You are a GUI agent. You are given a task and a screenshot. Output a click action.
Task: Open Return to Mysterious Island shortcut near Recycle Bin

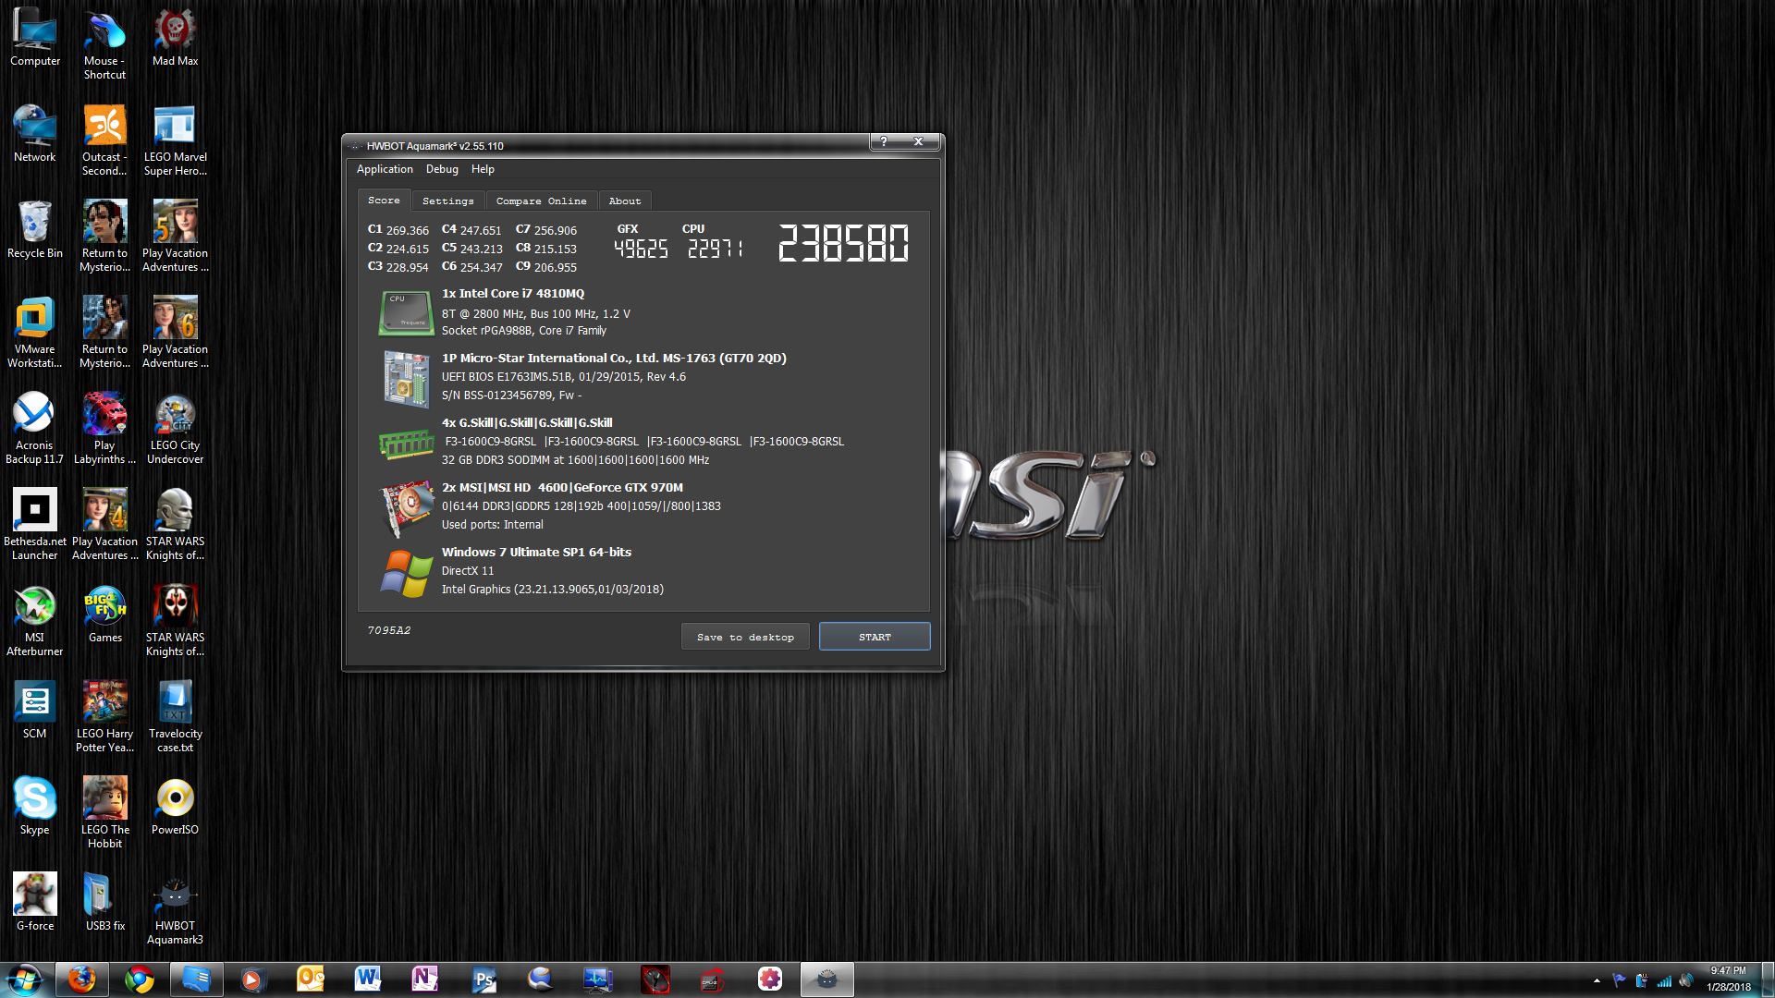104,237
